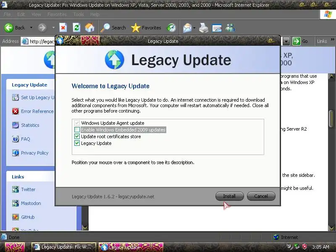Click scroll down arrow on page scrollbar

tap(331, 228)
